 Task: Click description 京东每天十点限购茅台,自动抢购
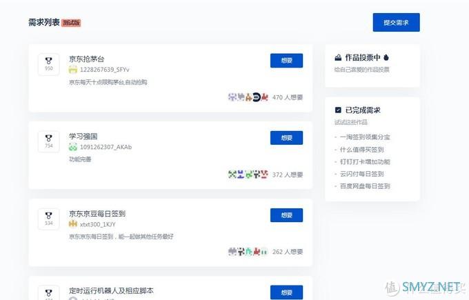coord(108,82)
